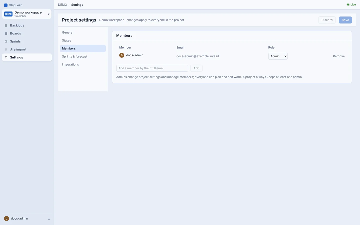360x225 pixels.
Task: Remove docs-admin from the project
Action: (339, 56)
